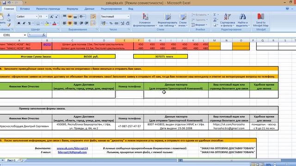Screen dimensions: 296x166
Task: Open the text orientation tool
Action: [81, 17]
